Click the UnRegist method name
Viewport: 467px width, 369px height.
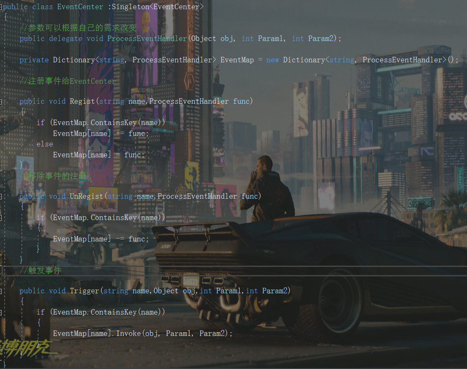(x=86, y=196)
